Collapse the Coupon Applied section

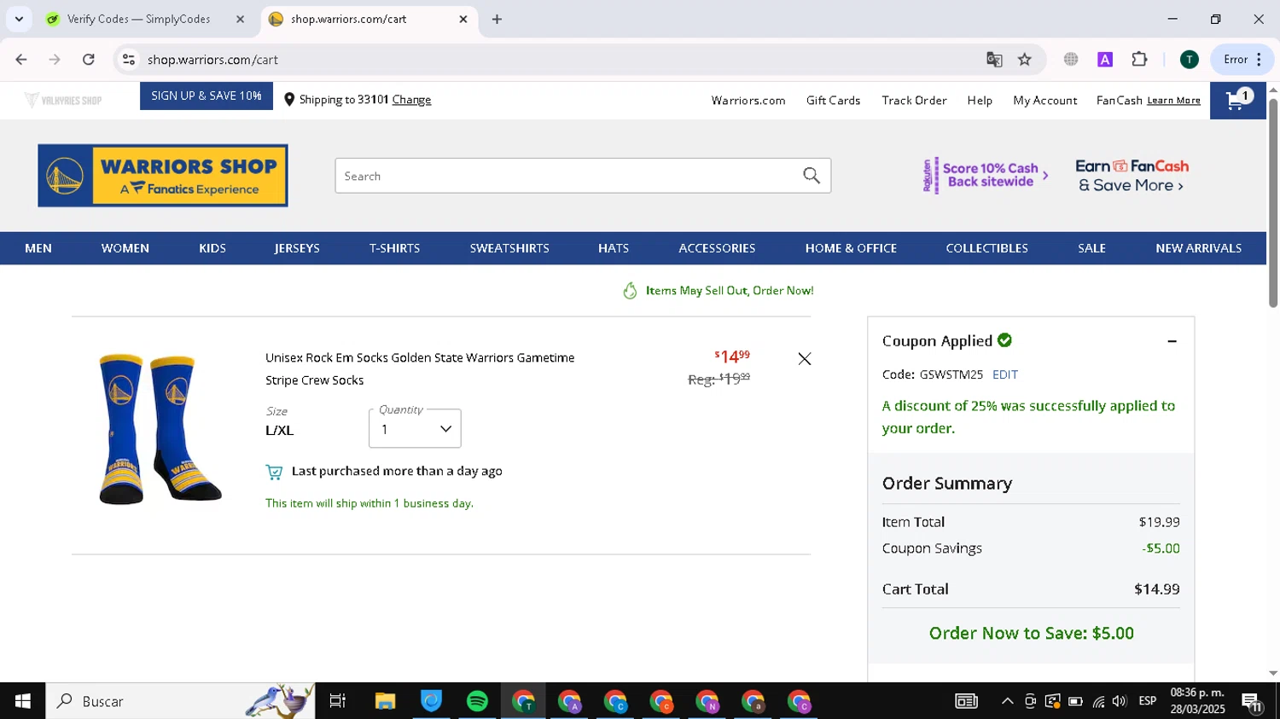pos(1172,341)
